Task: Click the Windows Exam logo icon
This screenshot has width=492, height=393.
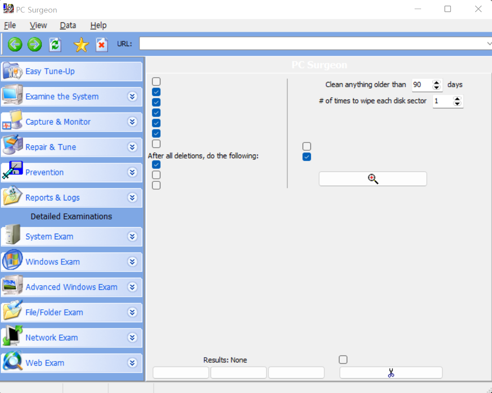Action: [12, 260]
